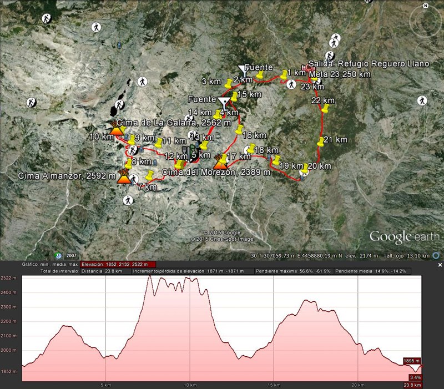This screenshot has height=389, width=444.
Task: Click the north N compass indicator
Action: coord(426,6)
